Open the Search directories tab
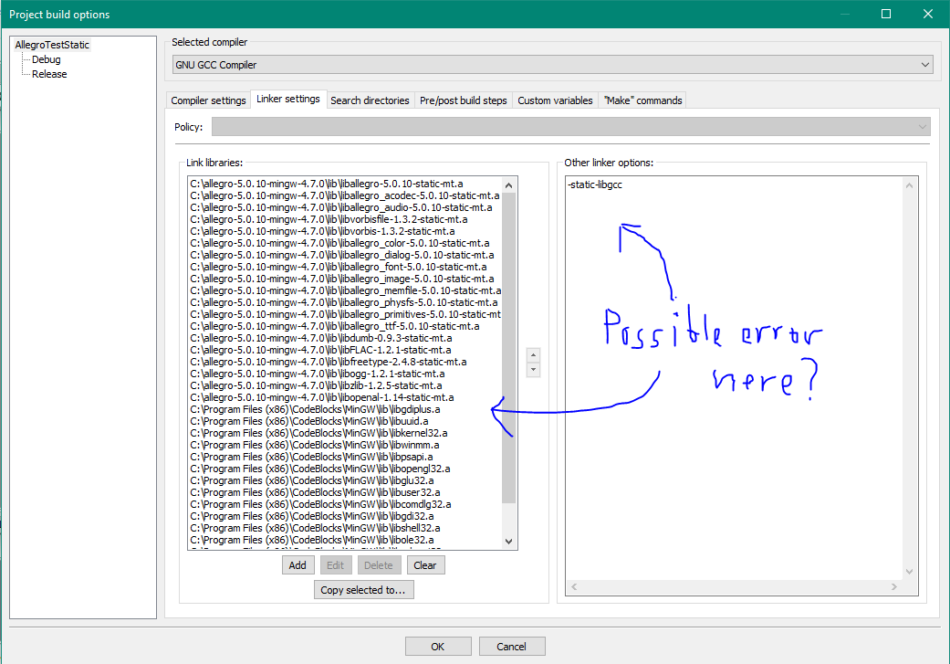The image size is (950, 664). pos(370,100)
